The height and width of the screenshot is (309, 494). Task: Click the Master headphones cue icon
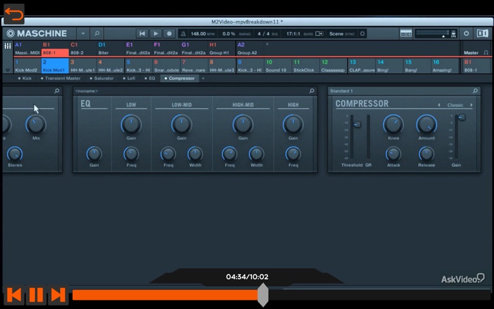point(486,53)
